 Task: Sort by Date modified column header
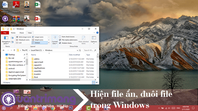coord(74,55)
